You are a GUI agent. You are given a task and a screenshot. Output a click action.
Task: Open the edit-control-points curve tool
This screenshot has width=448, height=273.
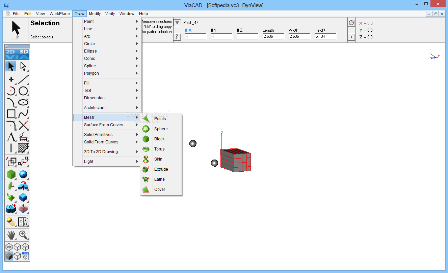[x=23, y=161]
